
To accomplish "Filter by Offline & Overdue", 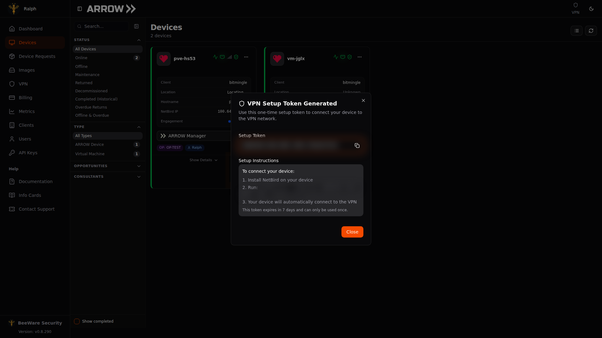I will tap(108, 115).
